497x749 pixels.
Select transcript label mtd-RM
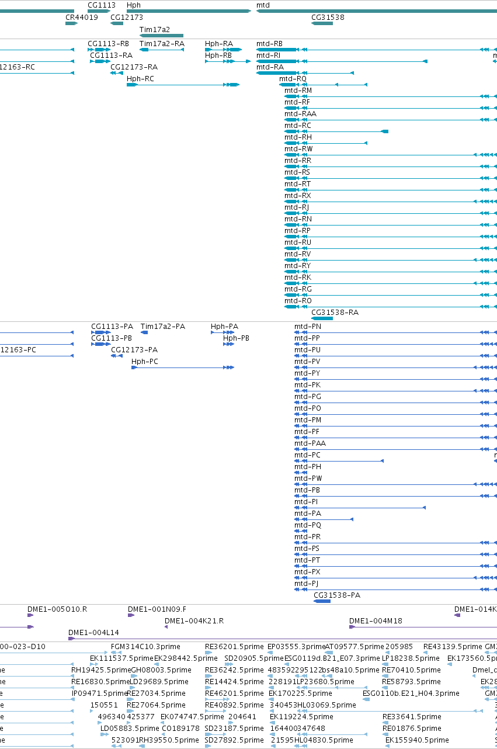coord(298,91)
